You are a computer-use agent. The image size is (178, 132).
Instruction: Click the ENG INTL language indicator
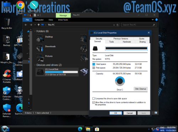click(x=162, y=129)
